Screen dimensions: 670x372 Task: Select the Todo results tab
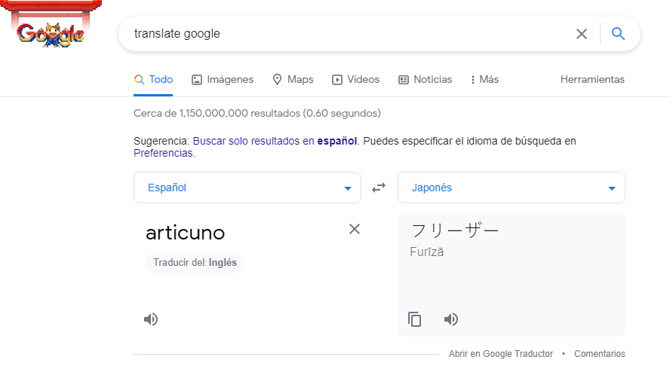pyautogui.click(x=153, y=80)
